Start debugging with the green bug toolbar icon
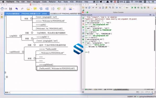 coord(135,8)
